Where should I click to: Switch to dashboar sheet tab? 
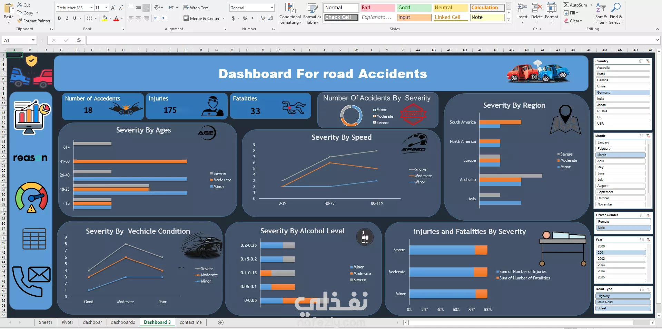pyautogui.click(x=92, y=322)
